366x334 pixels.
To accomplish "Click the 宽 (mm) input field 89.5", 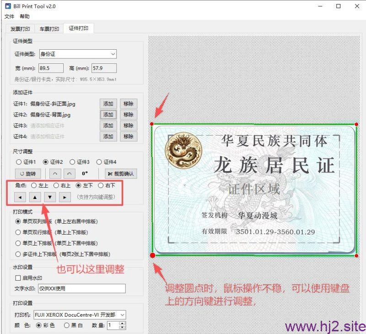I will click(x=51, y=68).
